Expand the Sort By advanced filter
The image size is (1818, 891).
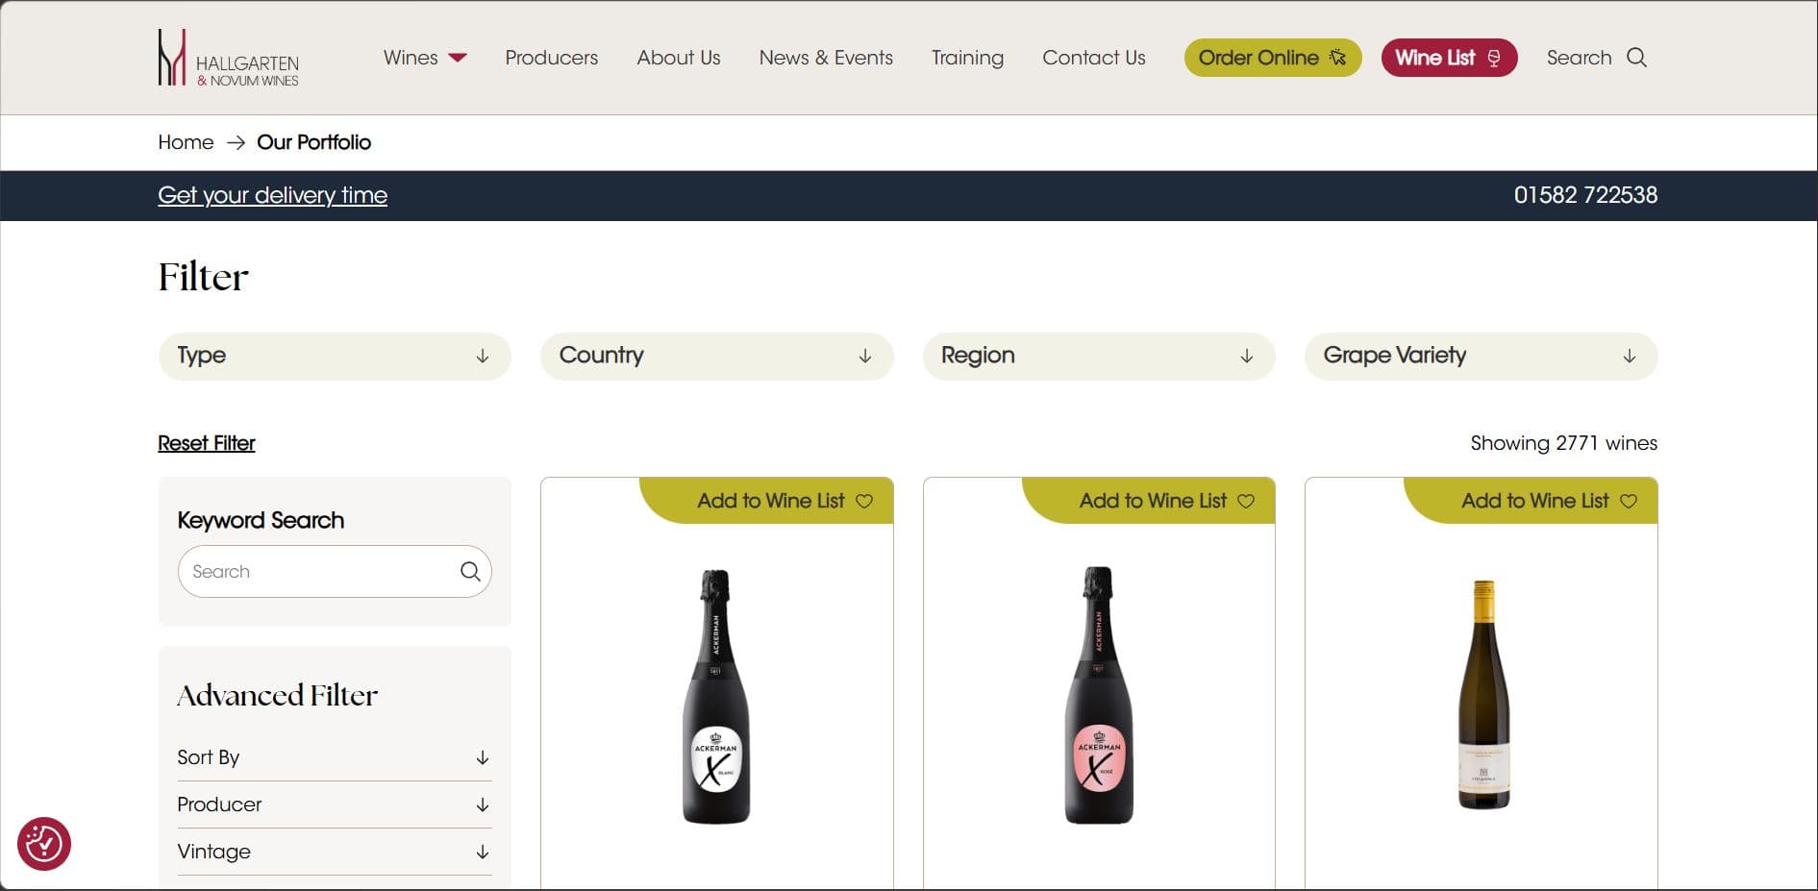coord(335,757)
